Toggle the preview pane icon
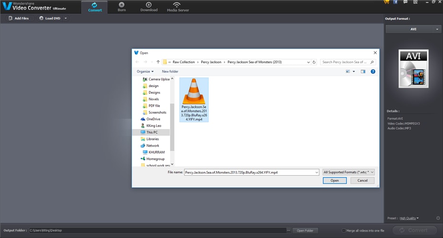This screenshot has width=443, height=238. pos(363,71)
